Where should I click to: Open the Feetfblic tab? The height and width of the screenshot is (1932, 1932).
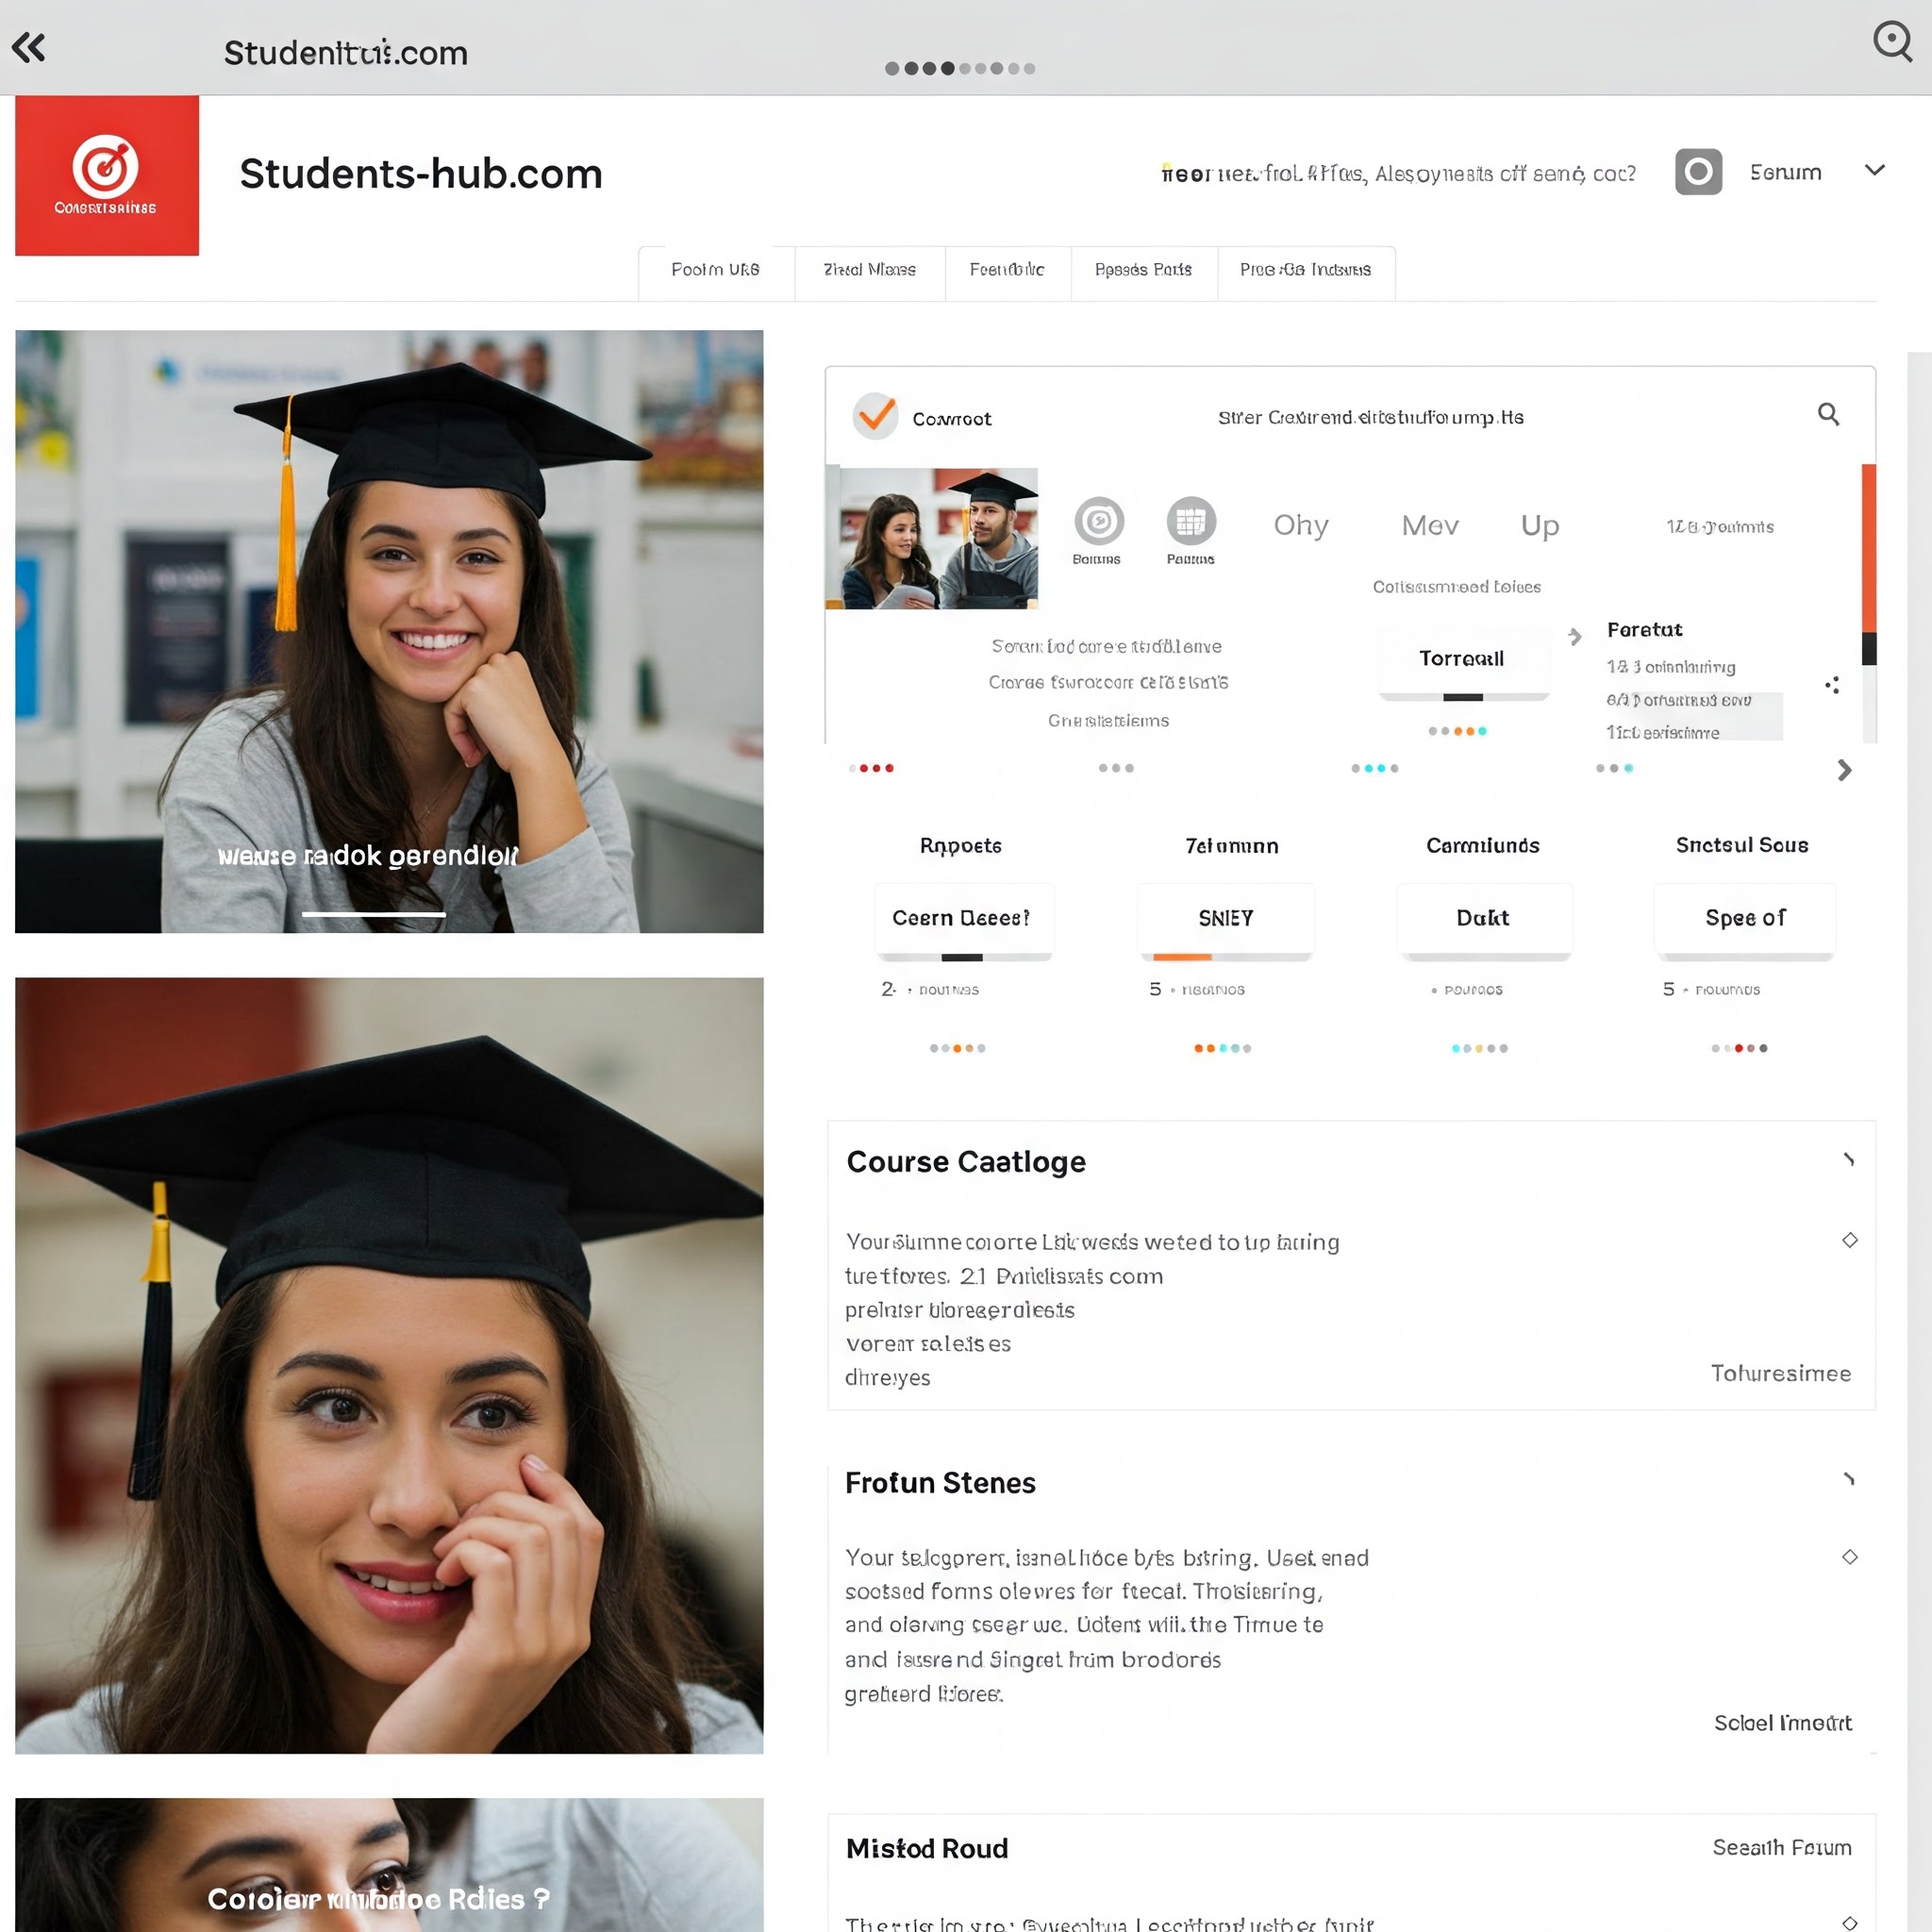point(1005,270)
